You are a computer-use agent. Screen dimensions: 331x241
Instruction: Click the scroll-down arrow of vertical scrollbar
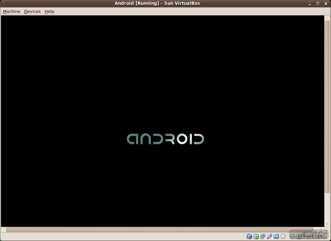327,224
